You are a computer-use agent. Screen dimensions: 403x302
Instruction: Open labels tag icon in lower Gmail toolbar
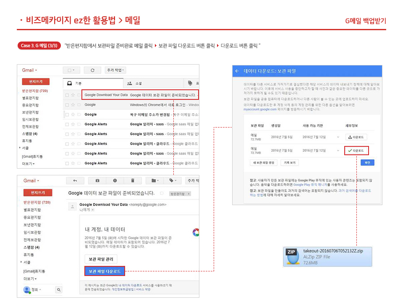[x=173, y=180]
